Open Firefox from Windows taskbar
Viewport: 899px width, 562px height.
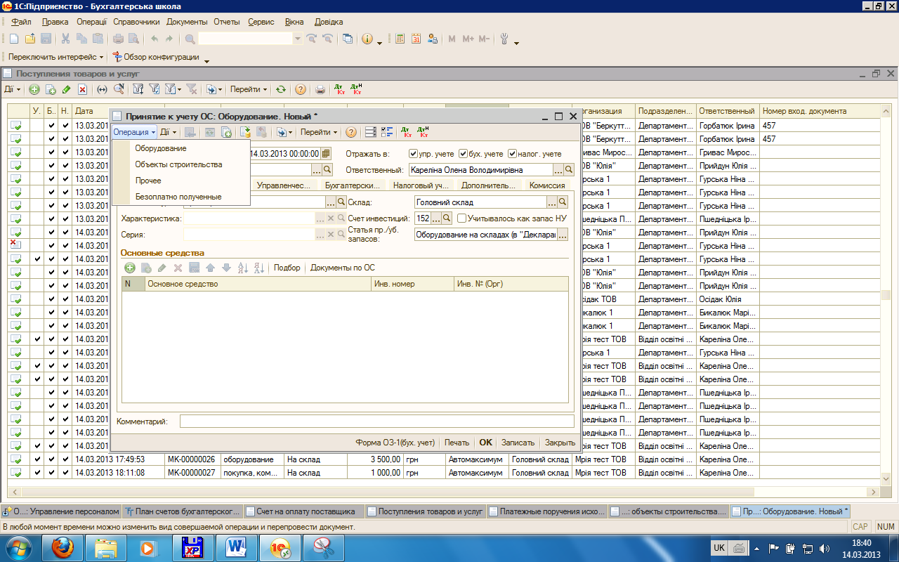pos(63,547)
